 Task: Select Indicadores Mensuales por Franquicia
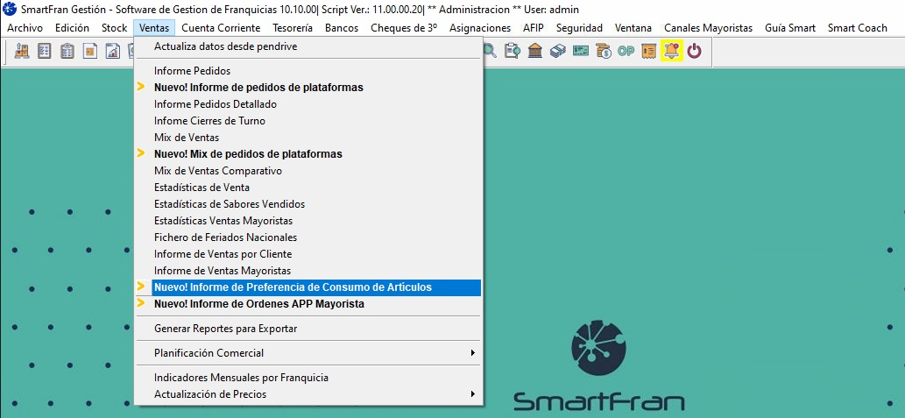tap(308, 378)
